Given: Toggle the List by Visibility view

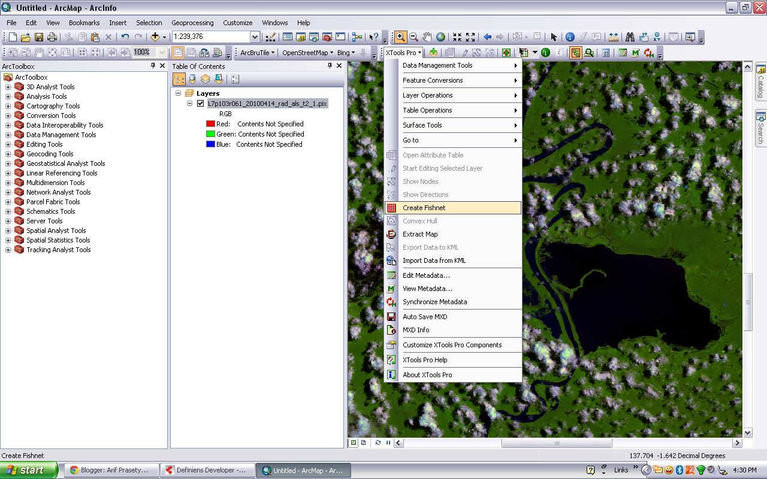Looking at the screenshot, I should [206, 78].
